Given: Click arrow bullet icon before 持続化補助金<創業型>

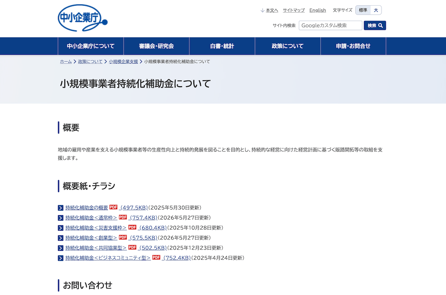Looking at the screenshot, I should 60,238.
